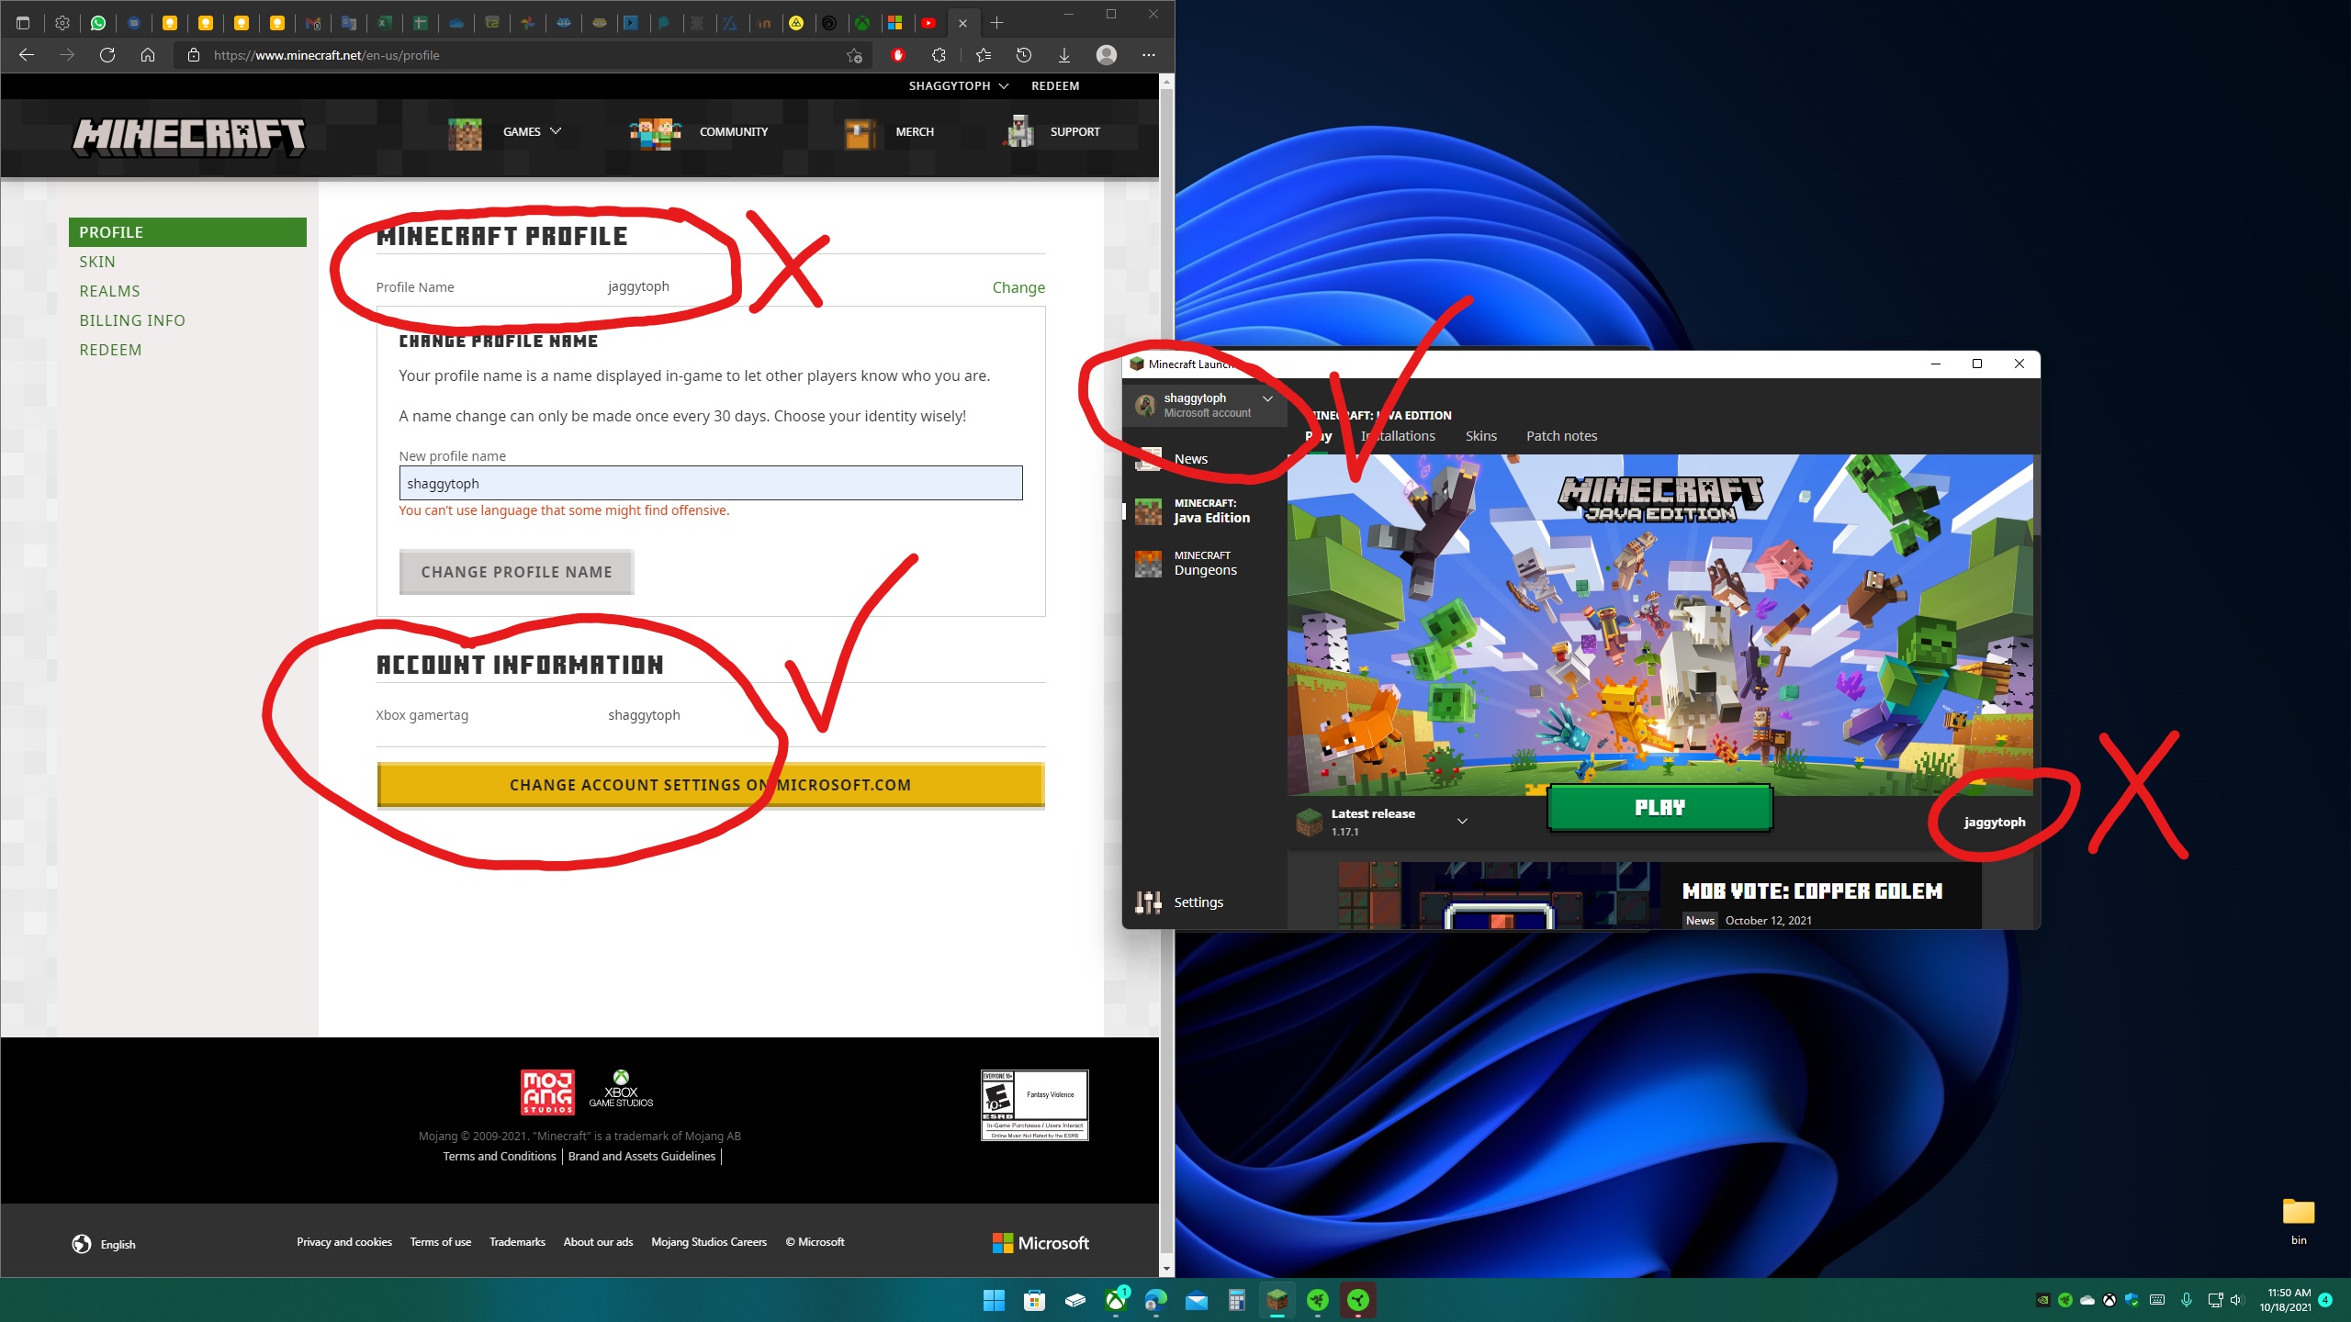
Task: Click the green Change link
Action: click(x=1018, y=287)
